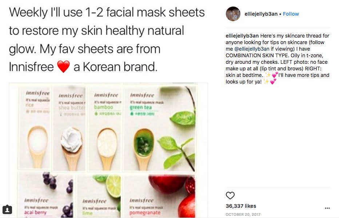Open elliejellyb3an's profile picture

[x=233, y=14]
